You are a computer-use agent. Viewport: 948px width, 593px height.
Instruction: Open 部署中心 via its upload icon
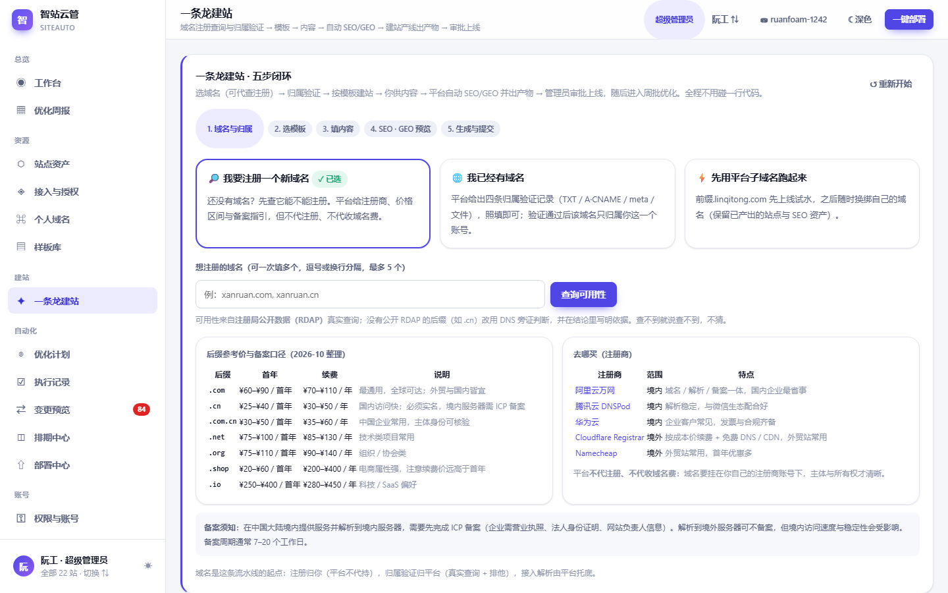click(21, 465)
